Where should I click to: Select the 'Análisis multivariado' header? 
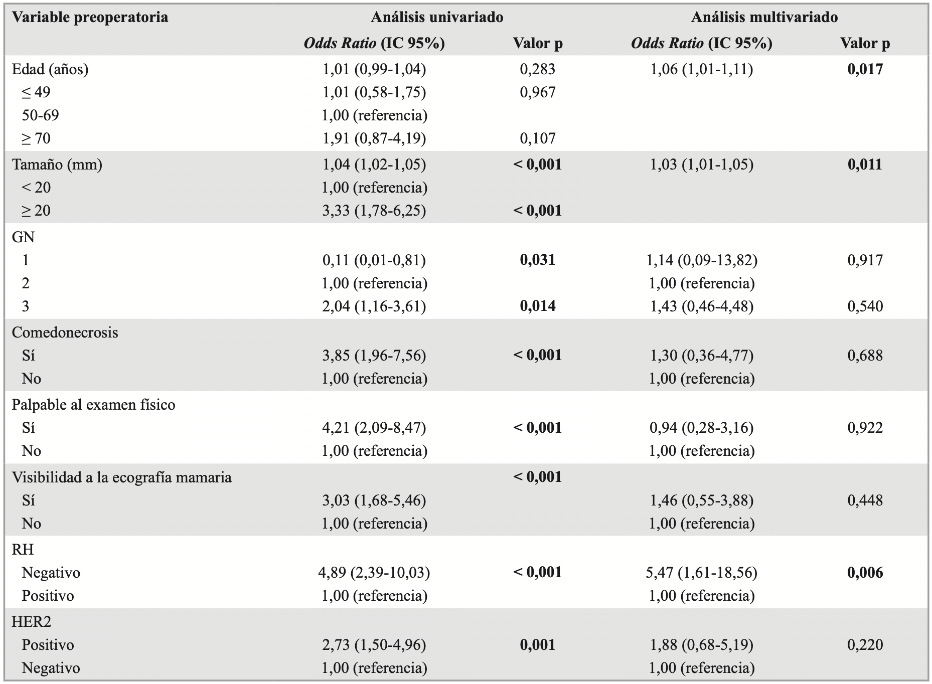point(764,18)
